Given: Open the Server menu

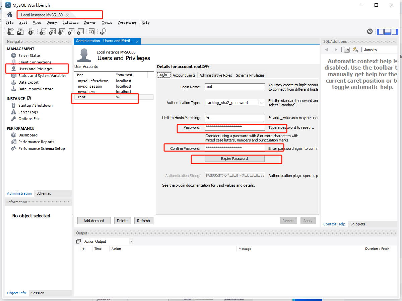Looking at the screenshot, I should coord(90,22).
